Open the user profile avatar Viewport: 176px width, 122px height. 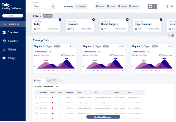(x=167, y=6)
